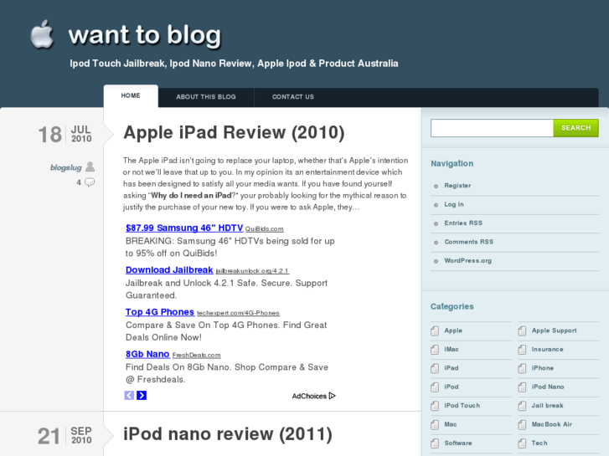609x456 pixels.
Task: Open comments via the speech bubble icon
Action: click(x=90, y=182)
